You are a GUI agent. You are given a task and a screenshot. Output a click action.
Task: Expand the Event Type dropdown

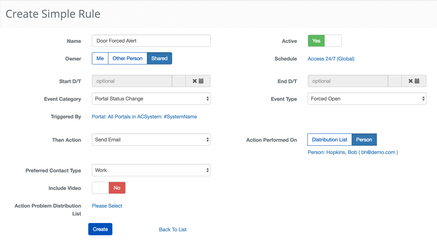(366, 99)
